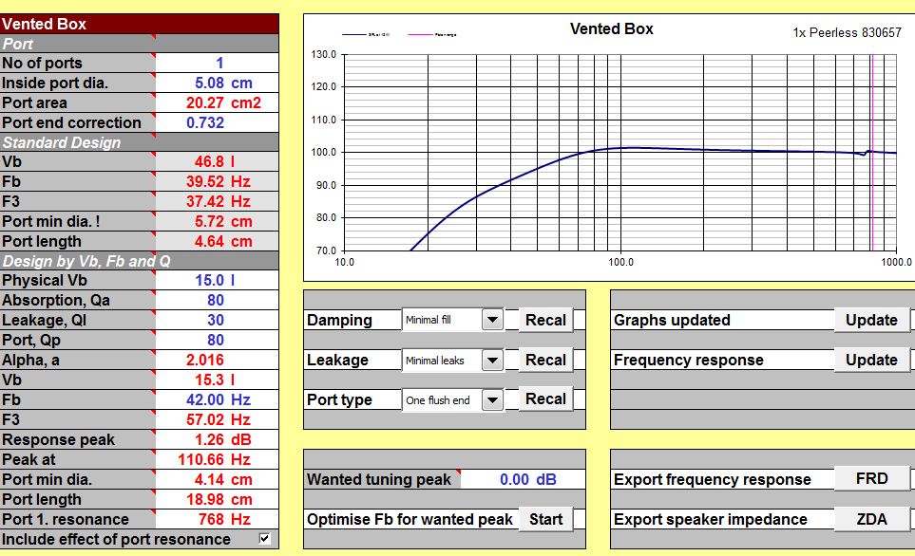Screen dimensions: 915x556
Task: Click the Leakage Minimal leaks combo box
Action: pos(453,361)
